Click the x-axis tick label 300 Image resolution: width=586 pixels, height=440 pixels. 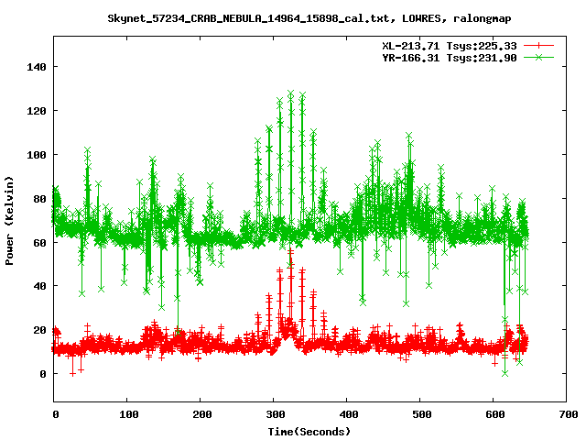[x=276, y=414]
